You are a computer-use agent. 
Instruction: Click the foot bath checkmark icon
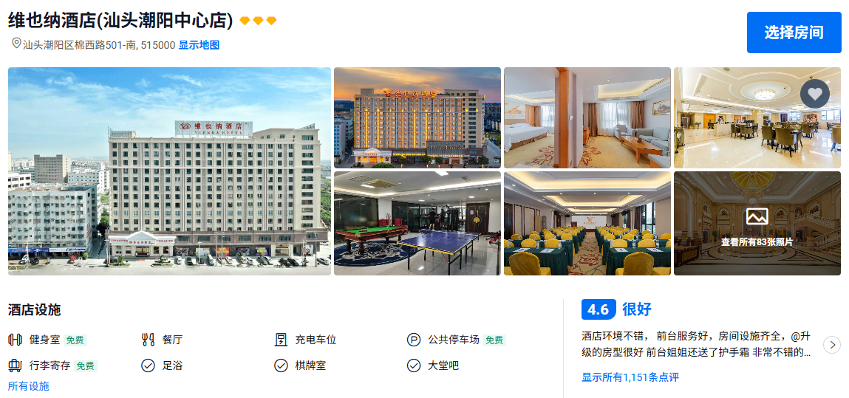[148, 366]
